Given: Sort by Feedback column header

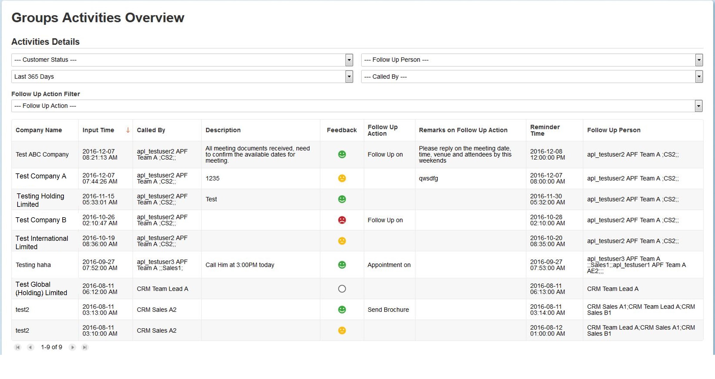Looking at the screenshot, I should coord(342,130).
